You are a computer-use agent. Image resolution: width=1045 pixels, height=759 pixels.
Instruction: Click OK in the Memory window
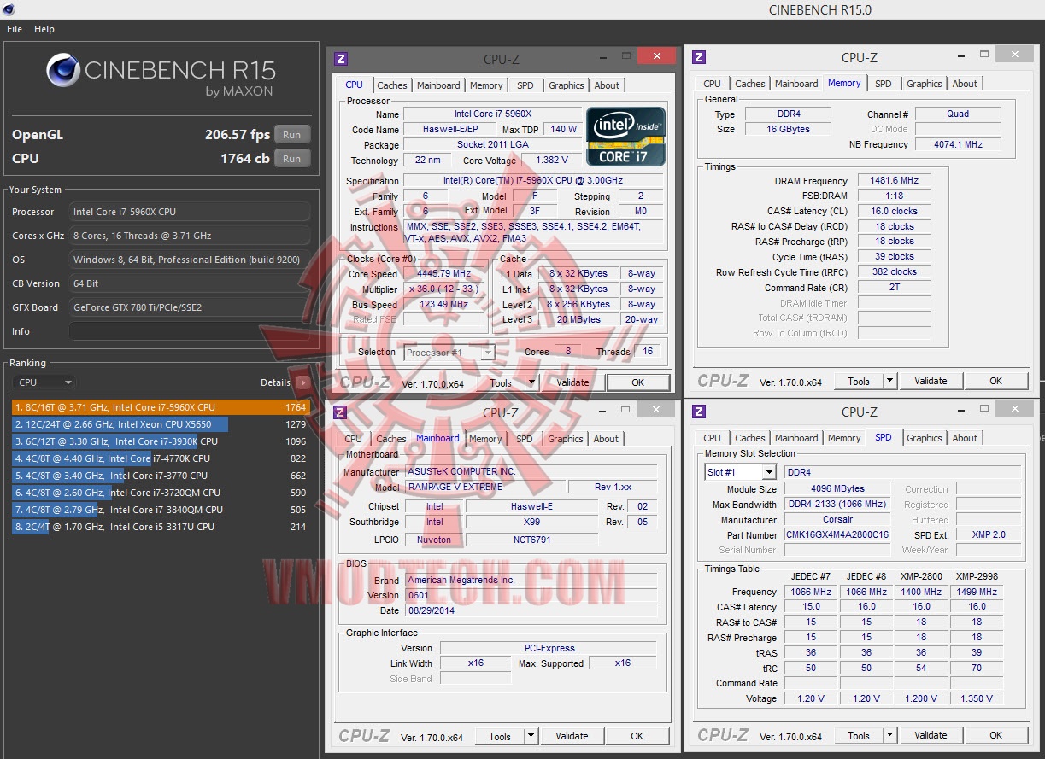[995, 381]
